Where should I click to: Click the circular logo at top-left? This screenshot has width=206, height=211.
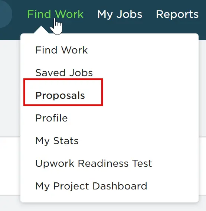(x=5, y=13)
